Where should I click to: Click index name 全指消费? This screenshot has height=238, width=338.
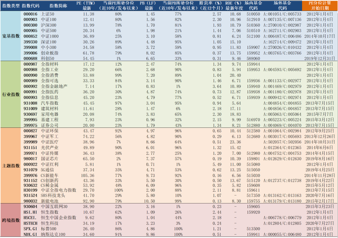point(50,75)
